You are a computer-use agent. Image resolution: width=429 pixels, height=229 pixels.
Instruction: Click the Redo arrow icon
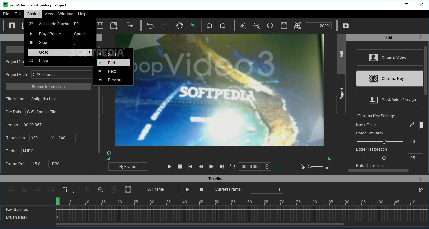[163, 26]
